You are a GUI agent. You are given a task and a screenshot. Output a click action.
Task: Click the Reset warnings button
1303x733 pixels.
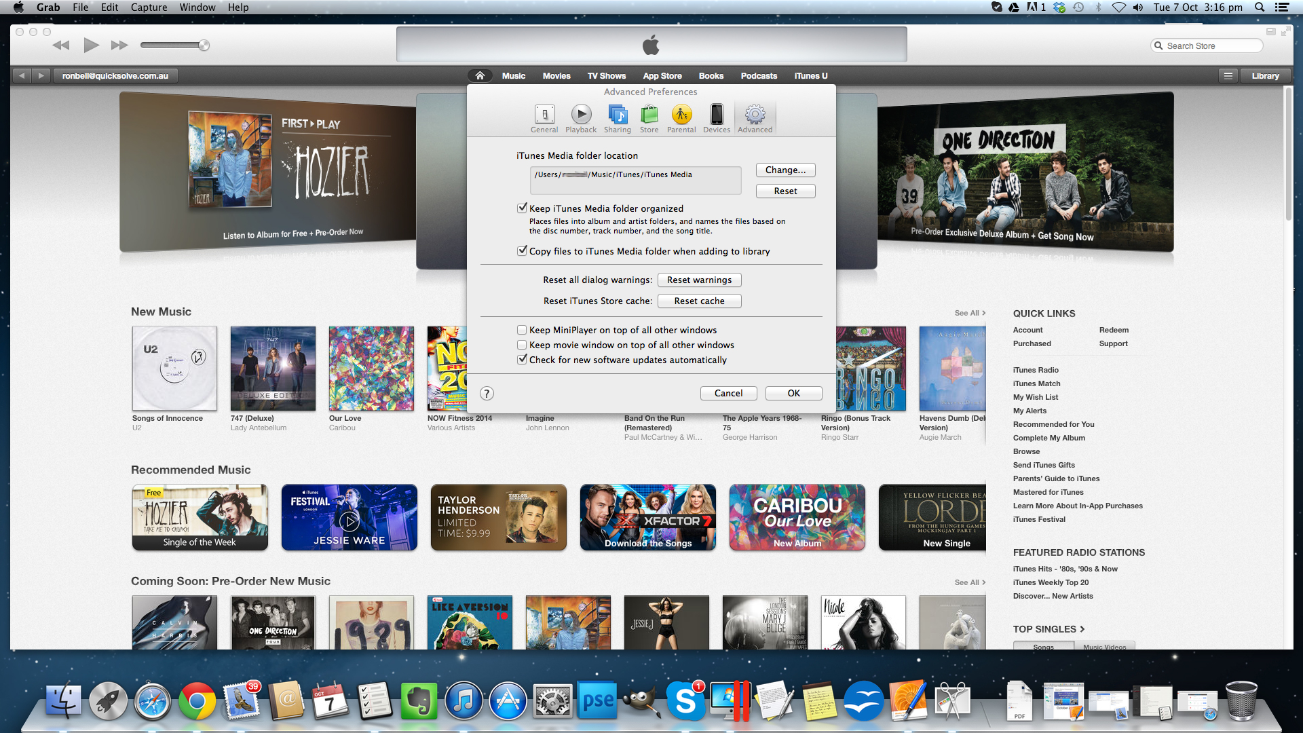[x=700, y=280]
